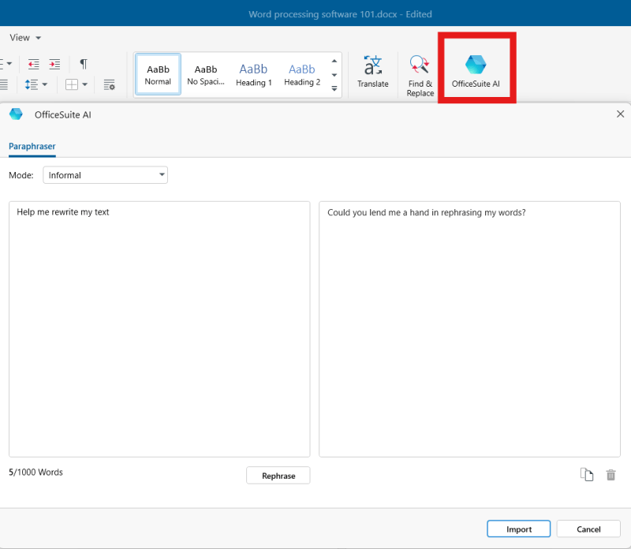Open the View menu
This screenshot has width=631, height=549.
point(24,38)
